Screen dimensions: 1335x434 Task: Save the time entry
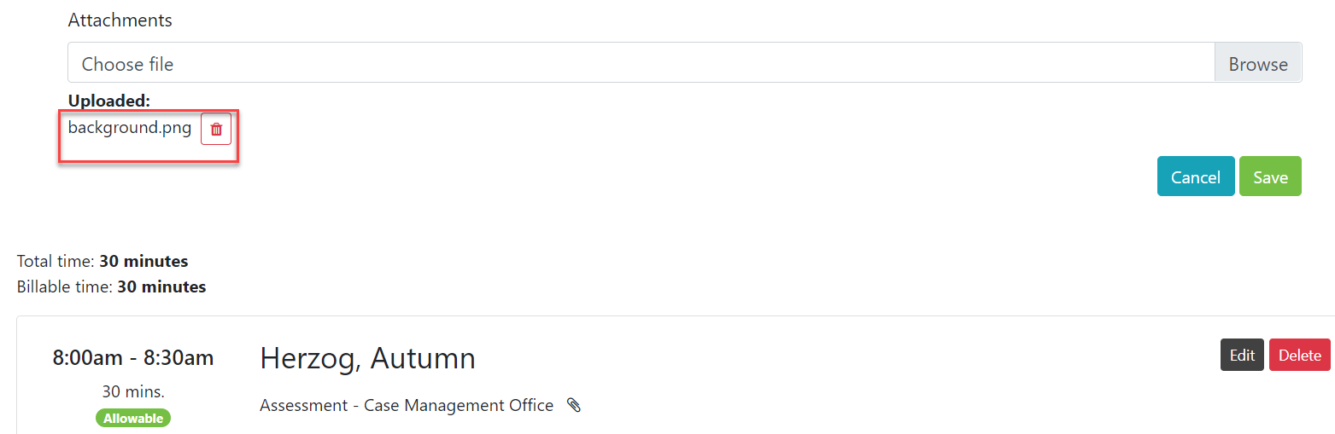[x=1270, y=176]
